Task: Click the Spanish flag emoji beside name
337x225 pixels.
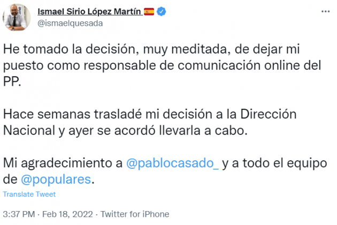Action: tap(149, 12)
